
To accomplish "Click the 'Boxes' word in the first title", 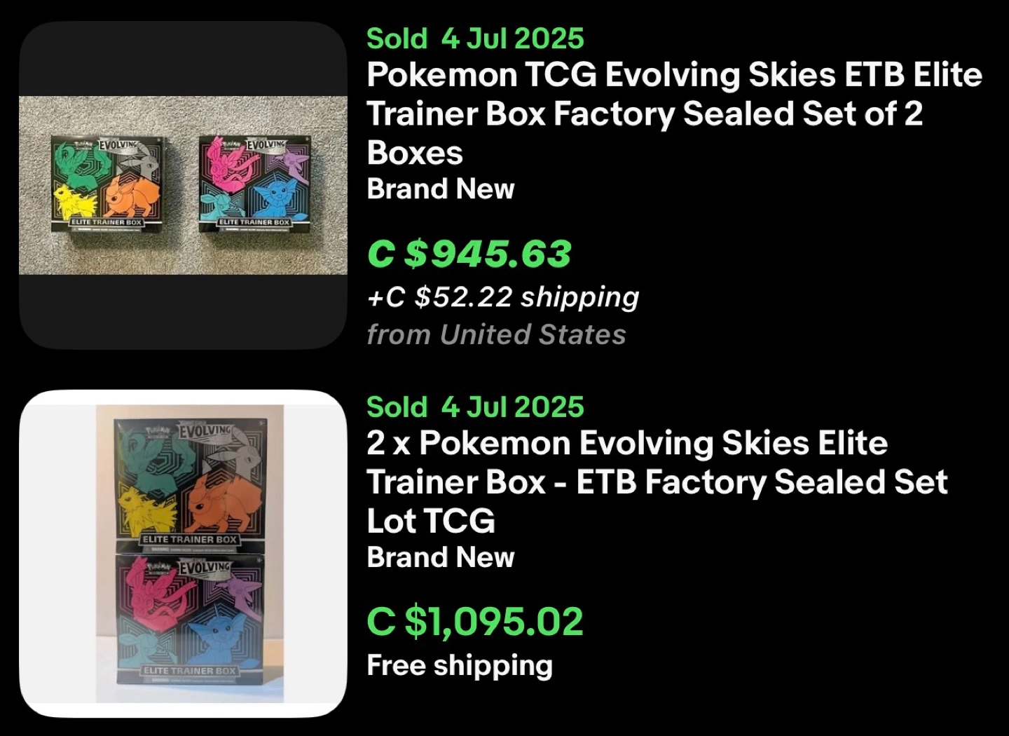I will point(415,153).
